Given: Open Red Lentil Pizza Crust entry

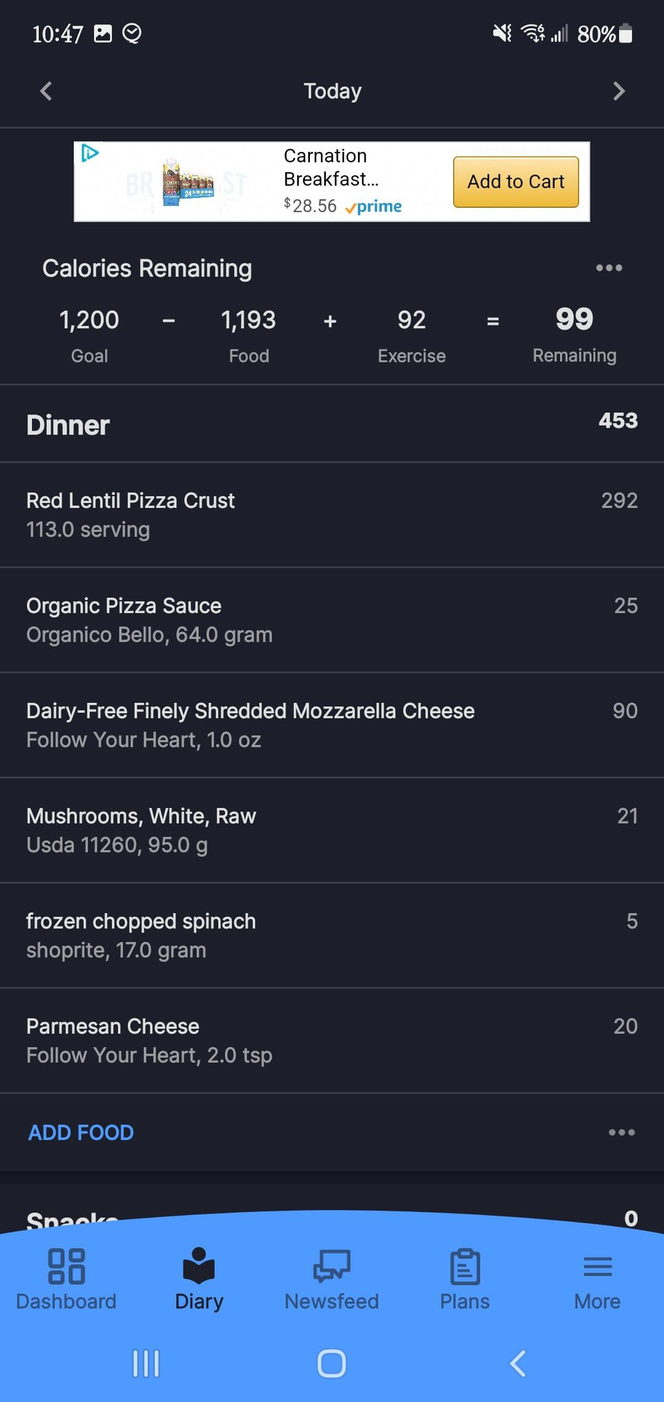Looking at the screenshot, I should (332, 515).
